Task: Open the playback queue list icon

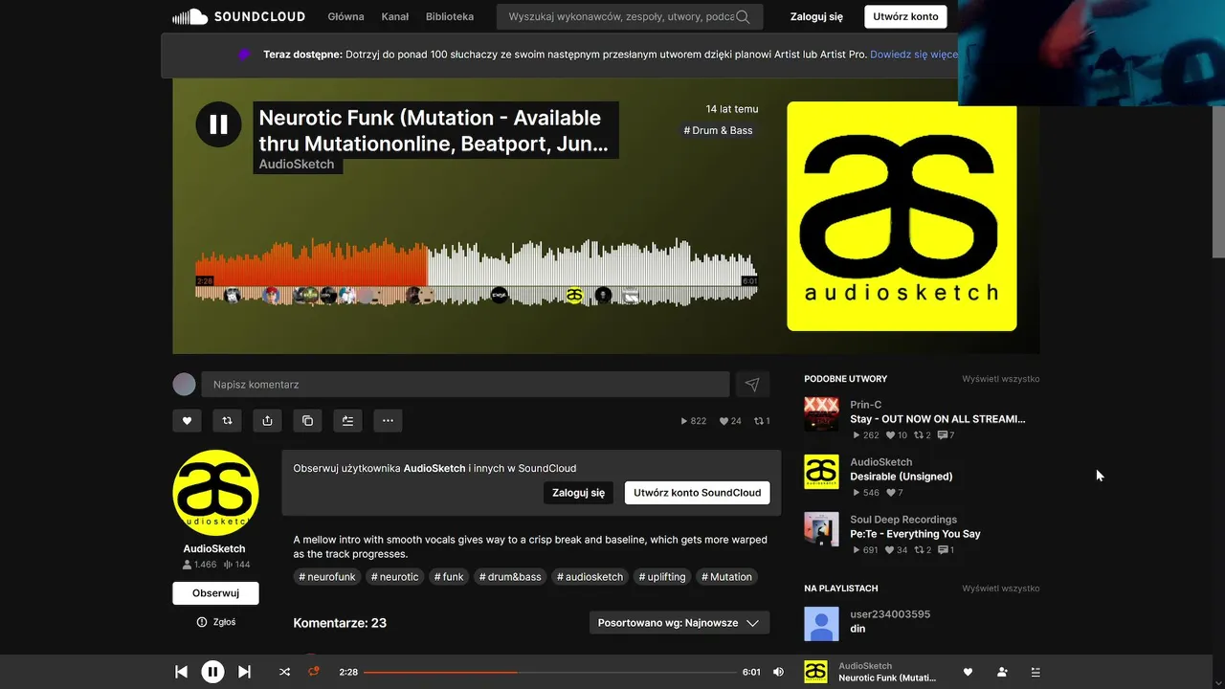Action: pos(1036,672)
